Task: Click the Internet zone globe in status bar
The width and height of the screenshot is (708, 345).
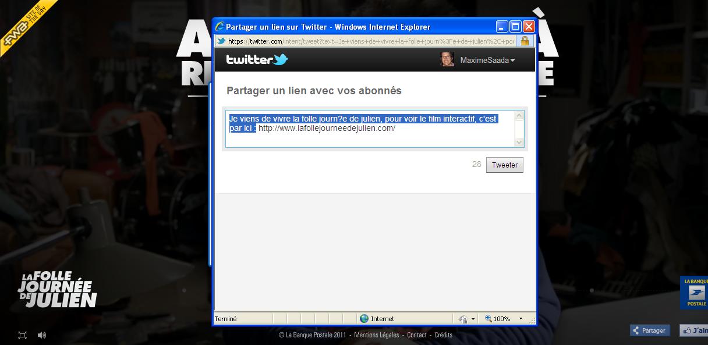Action: pos(364,318)
